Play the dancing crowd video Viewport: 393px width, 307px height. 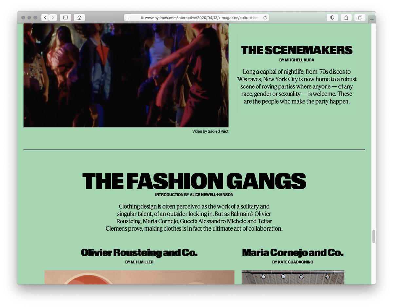click(x=126, y=75)
